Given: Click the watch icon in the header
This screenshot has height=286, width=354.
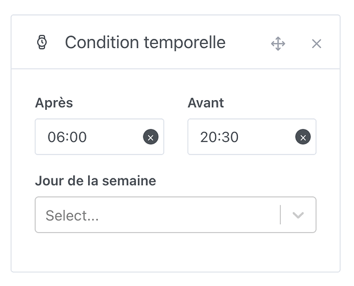Looking at the screenshot, I should pyautogui.click(x=42, y=42).
